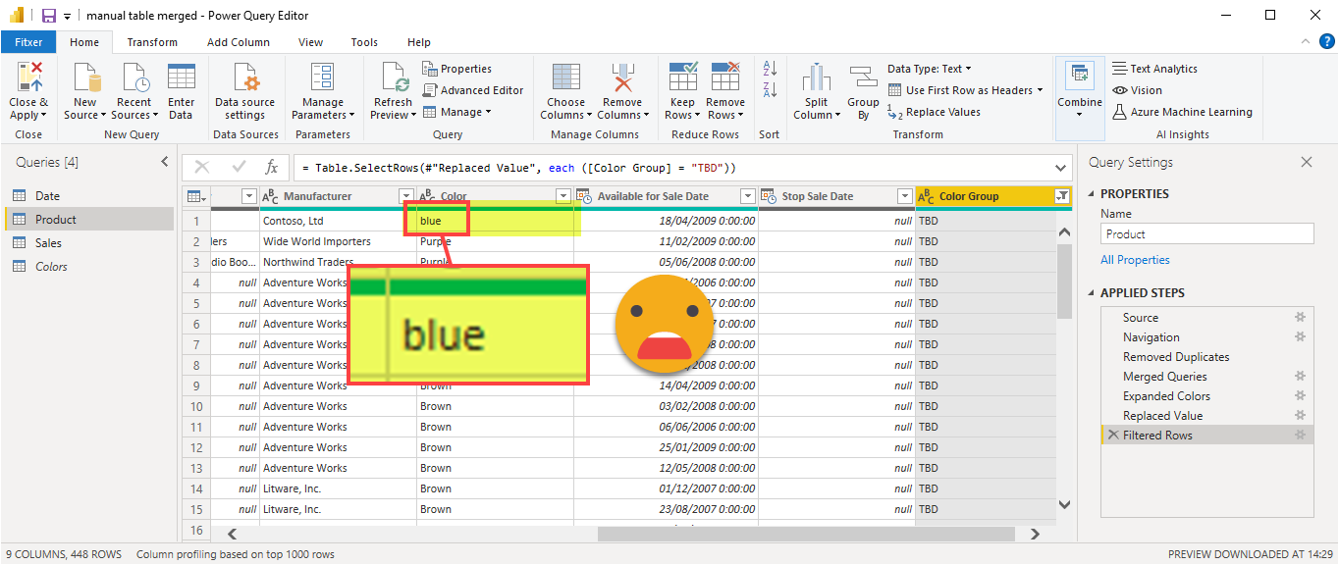
Task: Sort ascending using the A-Z icon
Action: point(770,69)
